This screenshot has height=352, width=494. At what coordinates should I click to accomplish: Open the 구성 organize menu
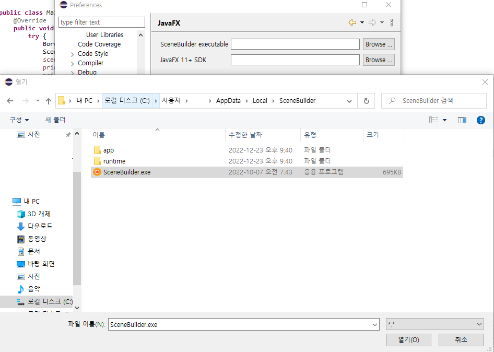point(19,120)
